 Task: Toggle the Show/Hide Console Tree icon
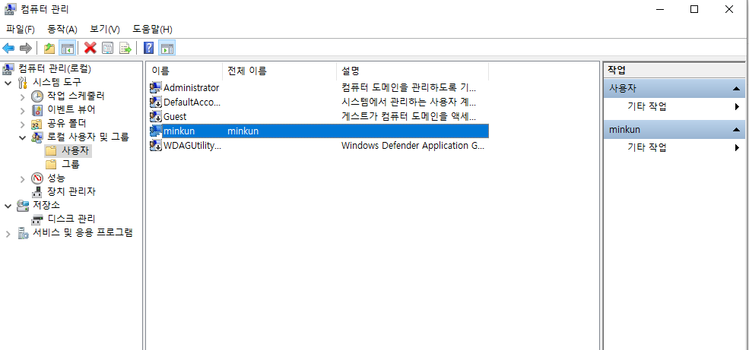(x=68, y=48)
